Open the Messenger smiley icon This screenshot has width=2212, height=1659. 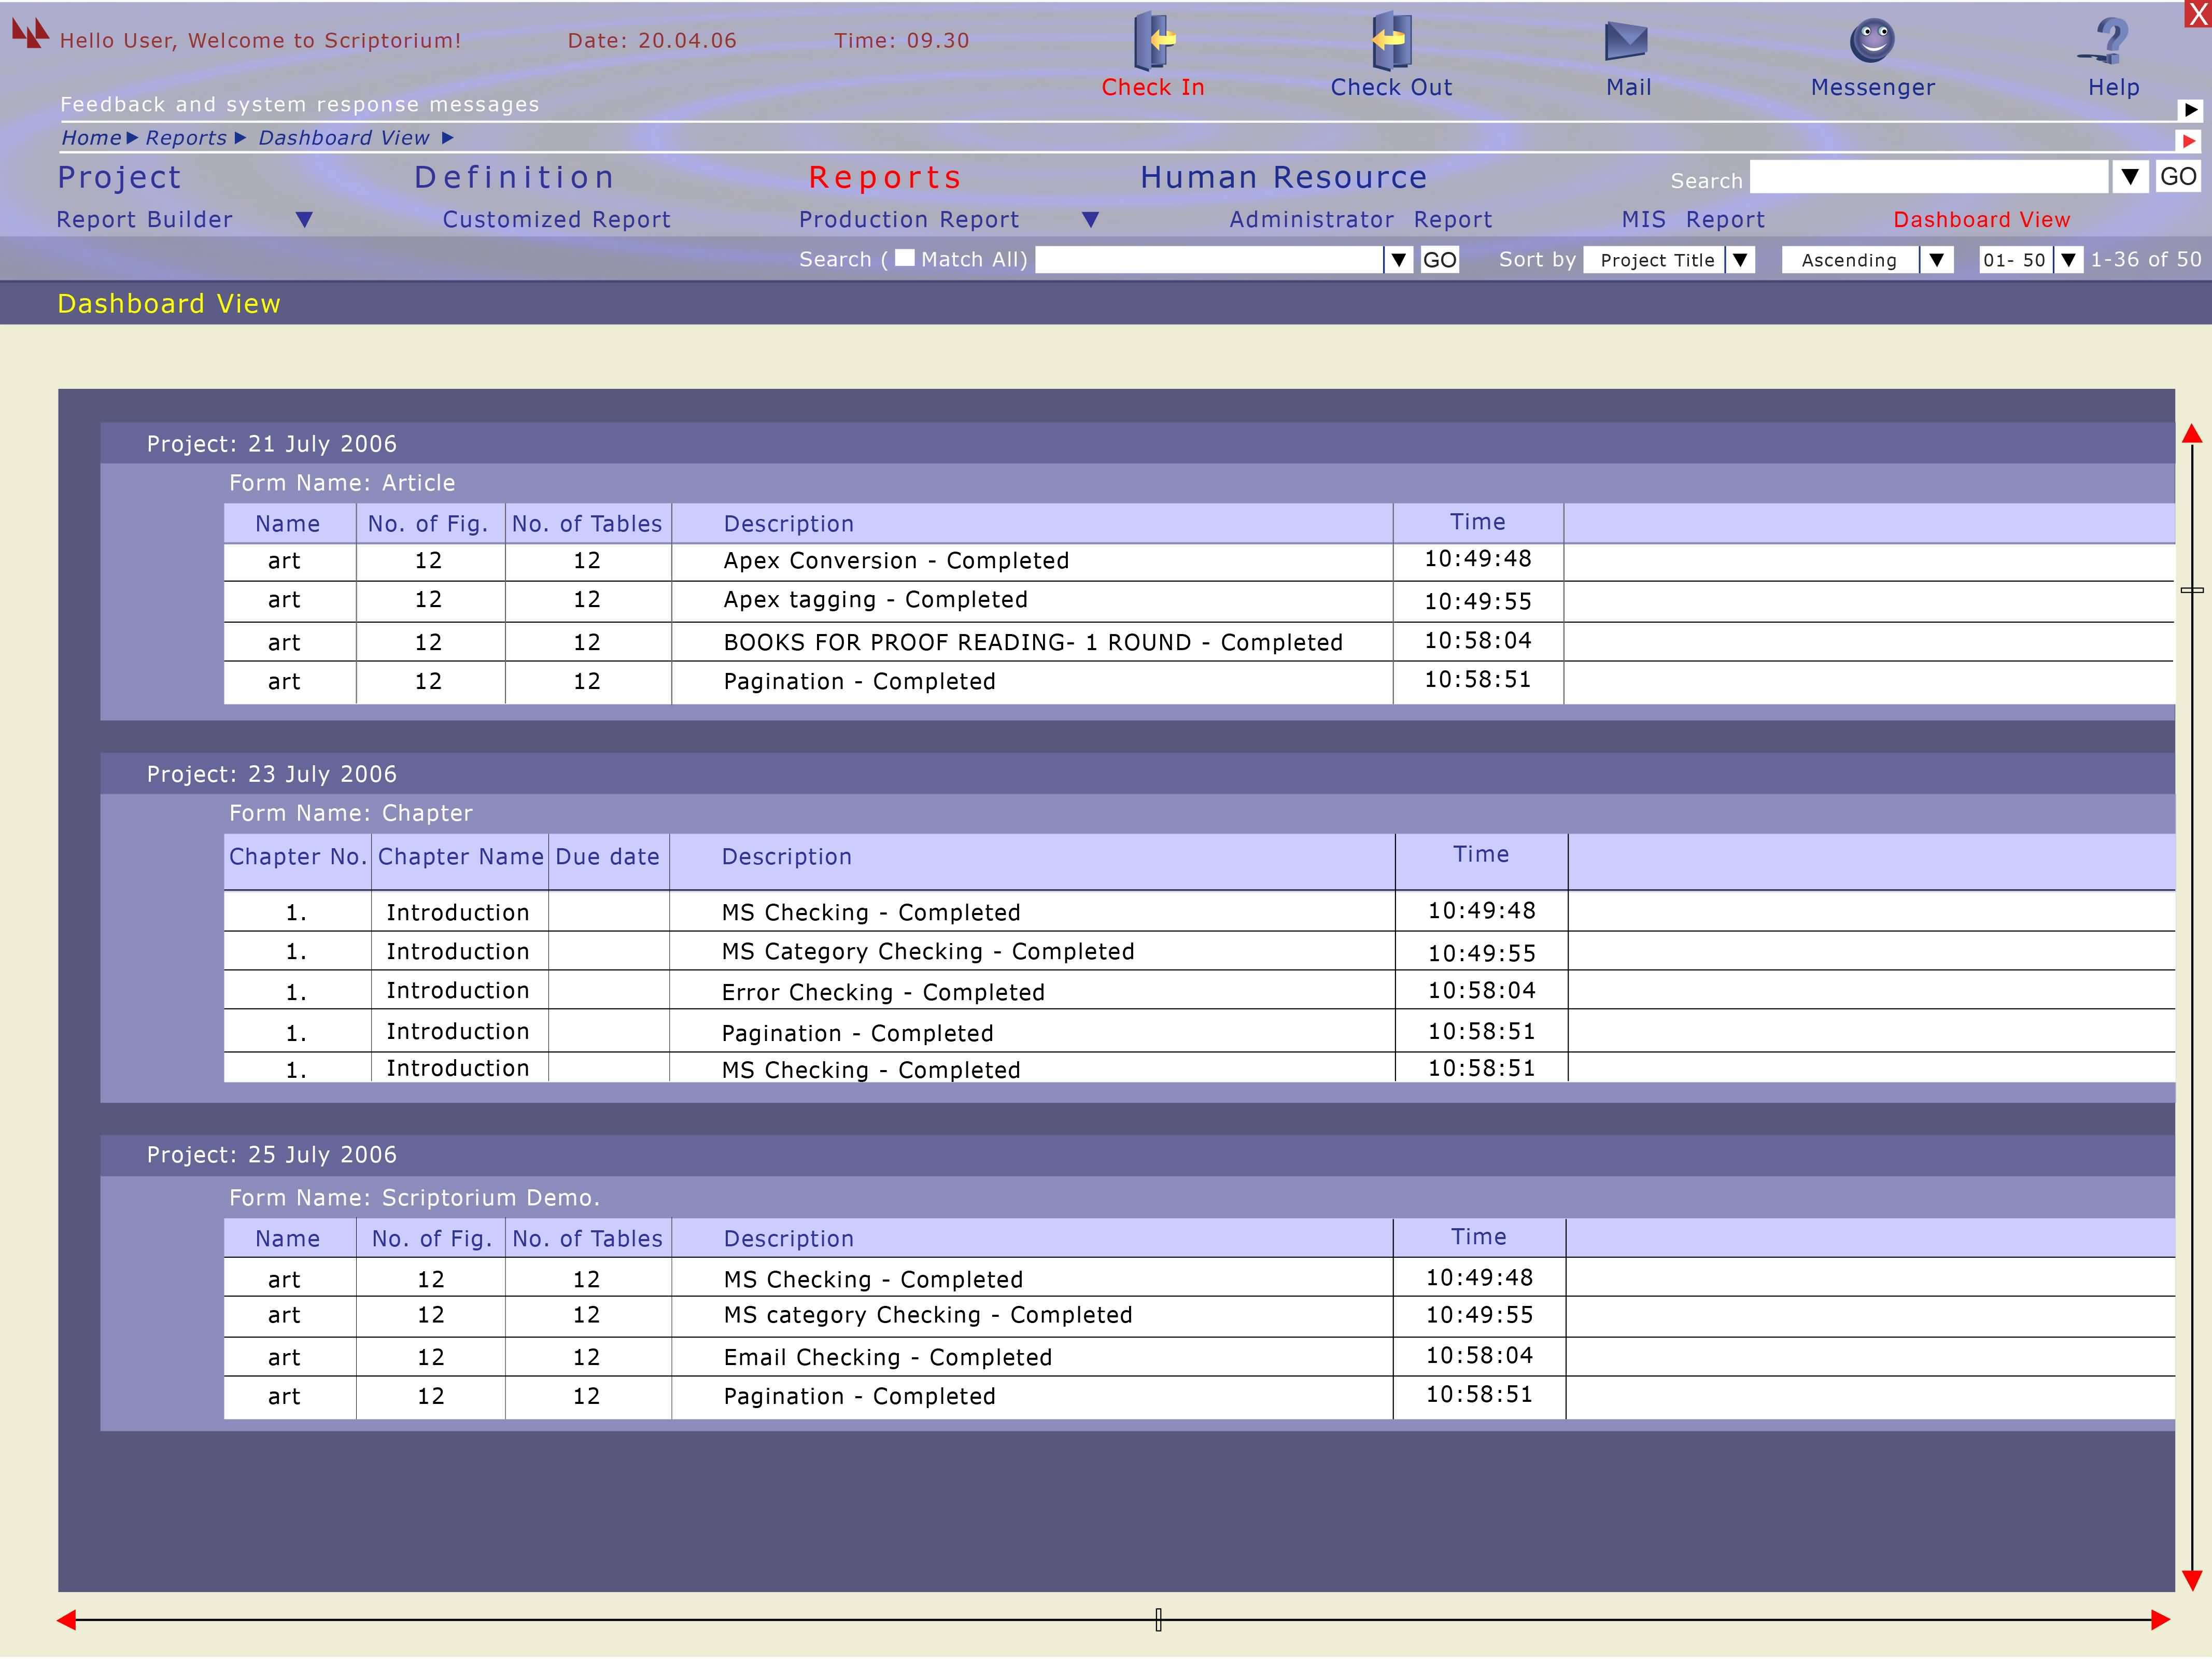tap(1872, 41)
